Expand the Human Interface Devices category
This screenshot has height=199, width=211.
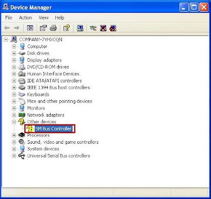14,74
